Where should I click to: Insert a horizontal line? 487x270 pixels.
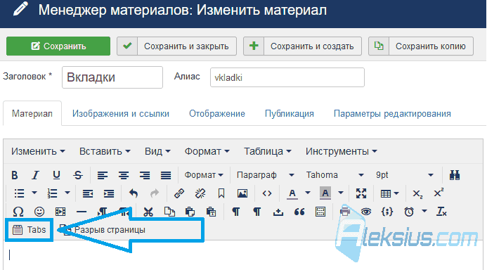click(x=82, y=212)
